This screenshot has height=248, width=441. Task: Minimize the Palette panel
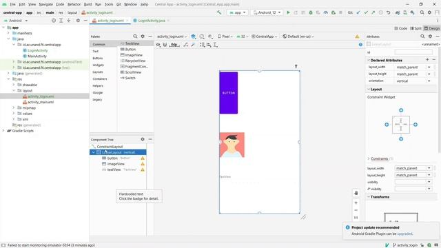(150, 37)
